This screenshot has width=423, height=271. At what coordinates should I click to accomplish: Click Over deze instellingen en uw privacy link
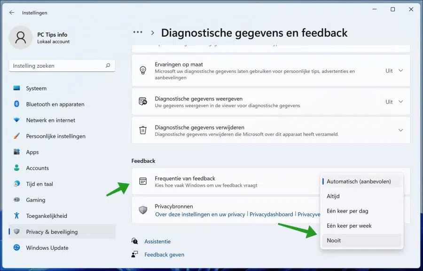coord(200,215)
